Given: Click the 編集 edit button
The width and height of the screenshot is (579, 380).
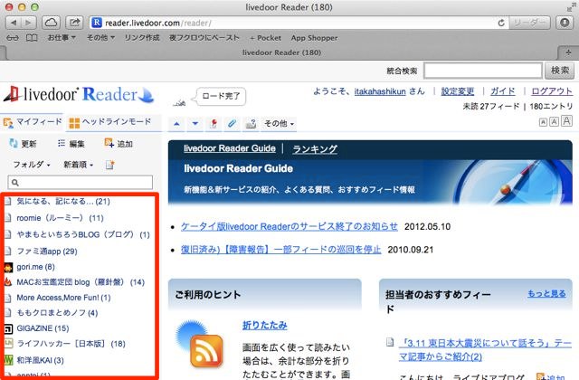Looking at the screenshot, I should click(x=71, y=144).
